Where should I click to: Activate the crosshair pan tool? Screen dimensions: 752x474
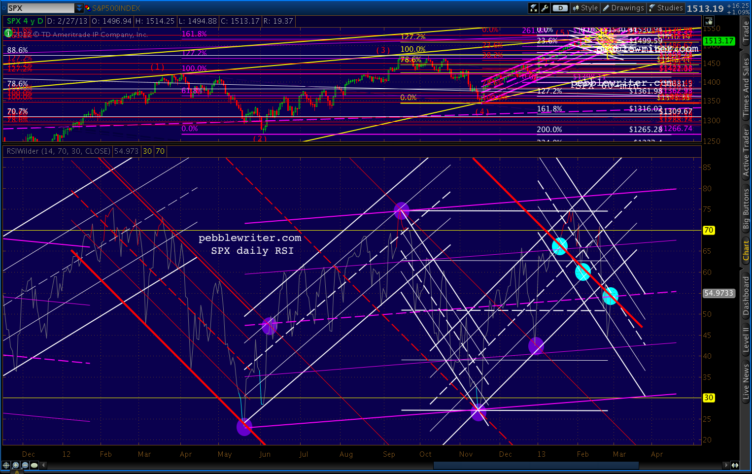point(6,465)
